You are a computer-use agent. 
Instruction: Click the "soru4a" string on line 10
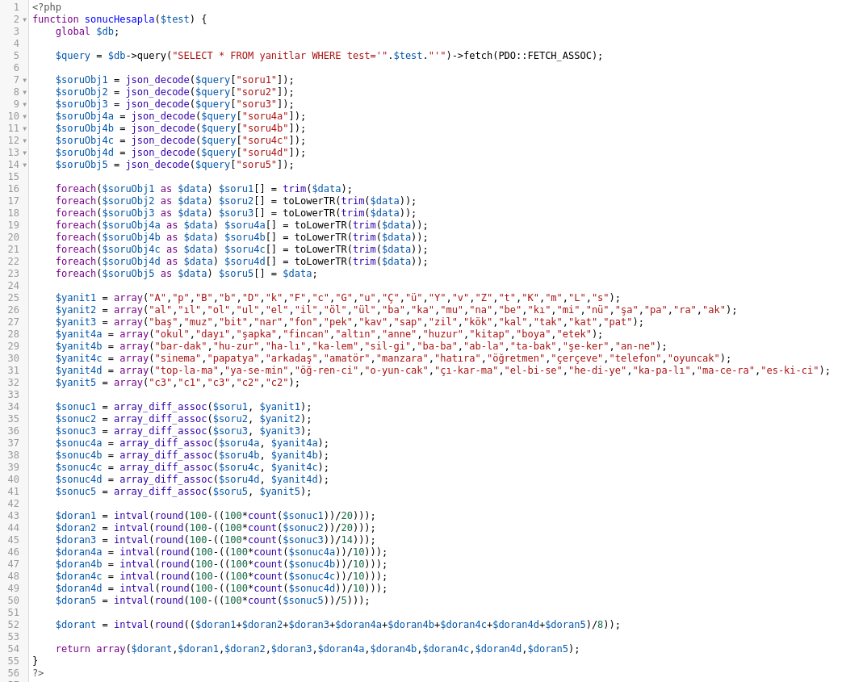[266, 116]
